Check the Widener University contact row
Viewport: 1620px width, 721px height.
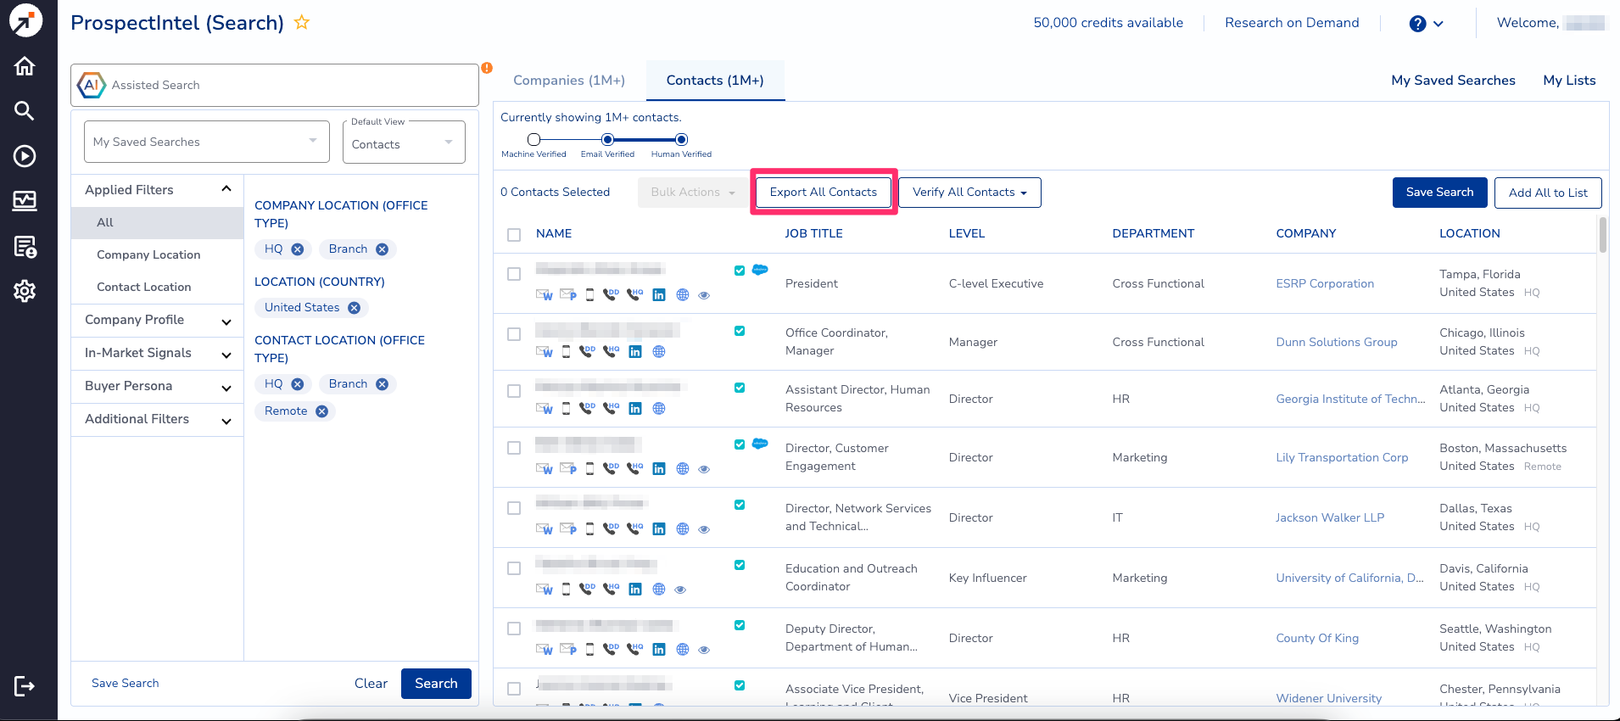coord(514,689)
